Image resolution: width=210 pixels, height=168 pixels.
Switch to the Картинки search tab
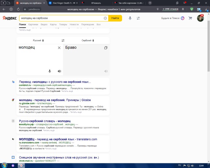tap(33, 25)
